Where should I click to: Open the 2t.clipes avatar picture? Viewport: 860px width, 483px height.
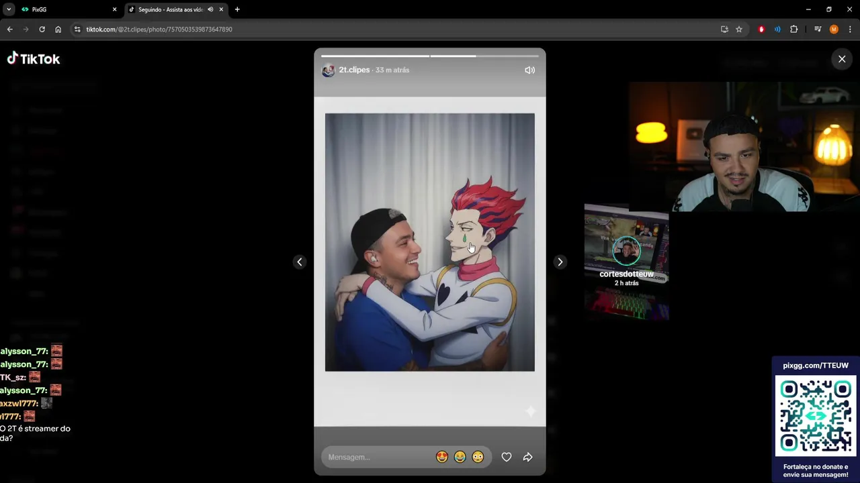pyautogui.click(x=328, y=70)
